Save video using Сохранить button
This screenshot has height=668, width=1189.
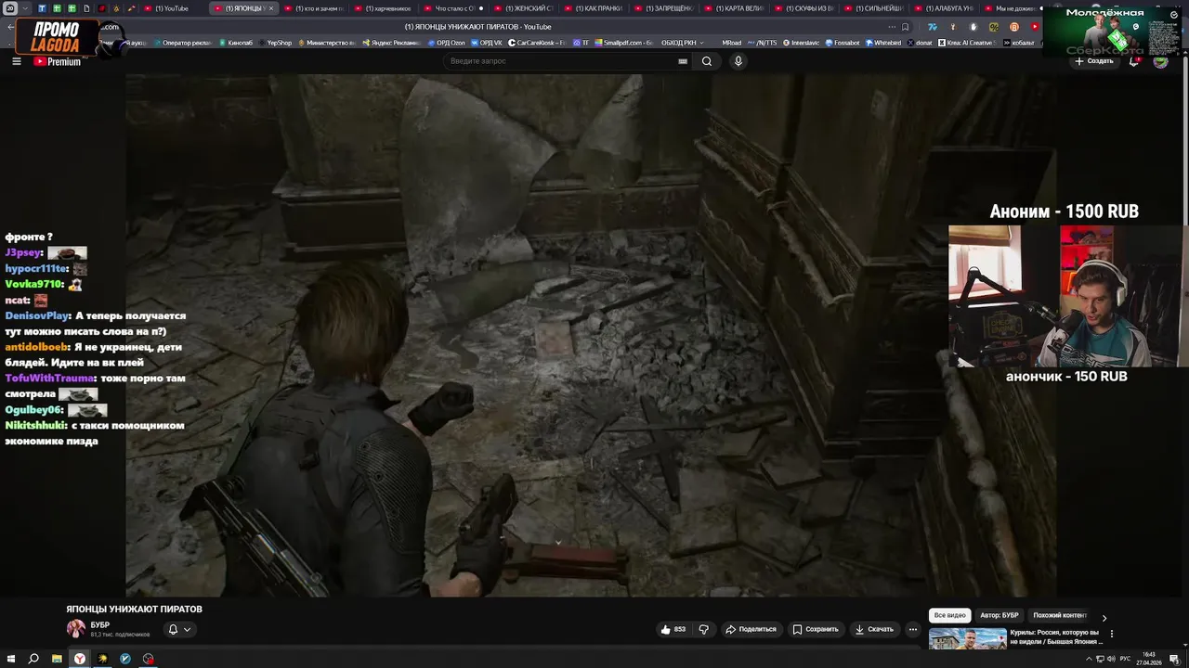(816, 629)
